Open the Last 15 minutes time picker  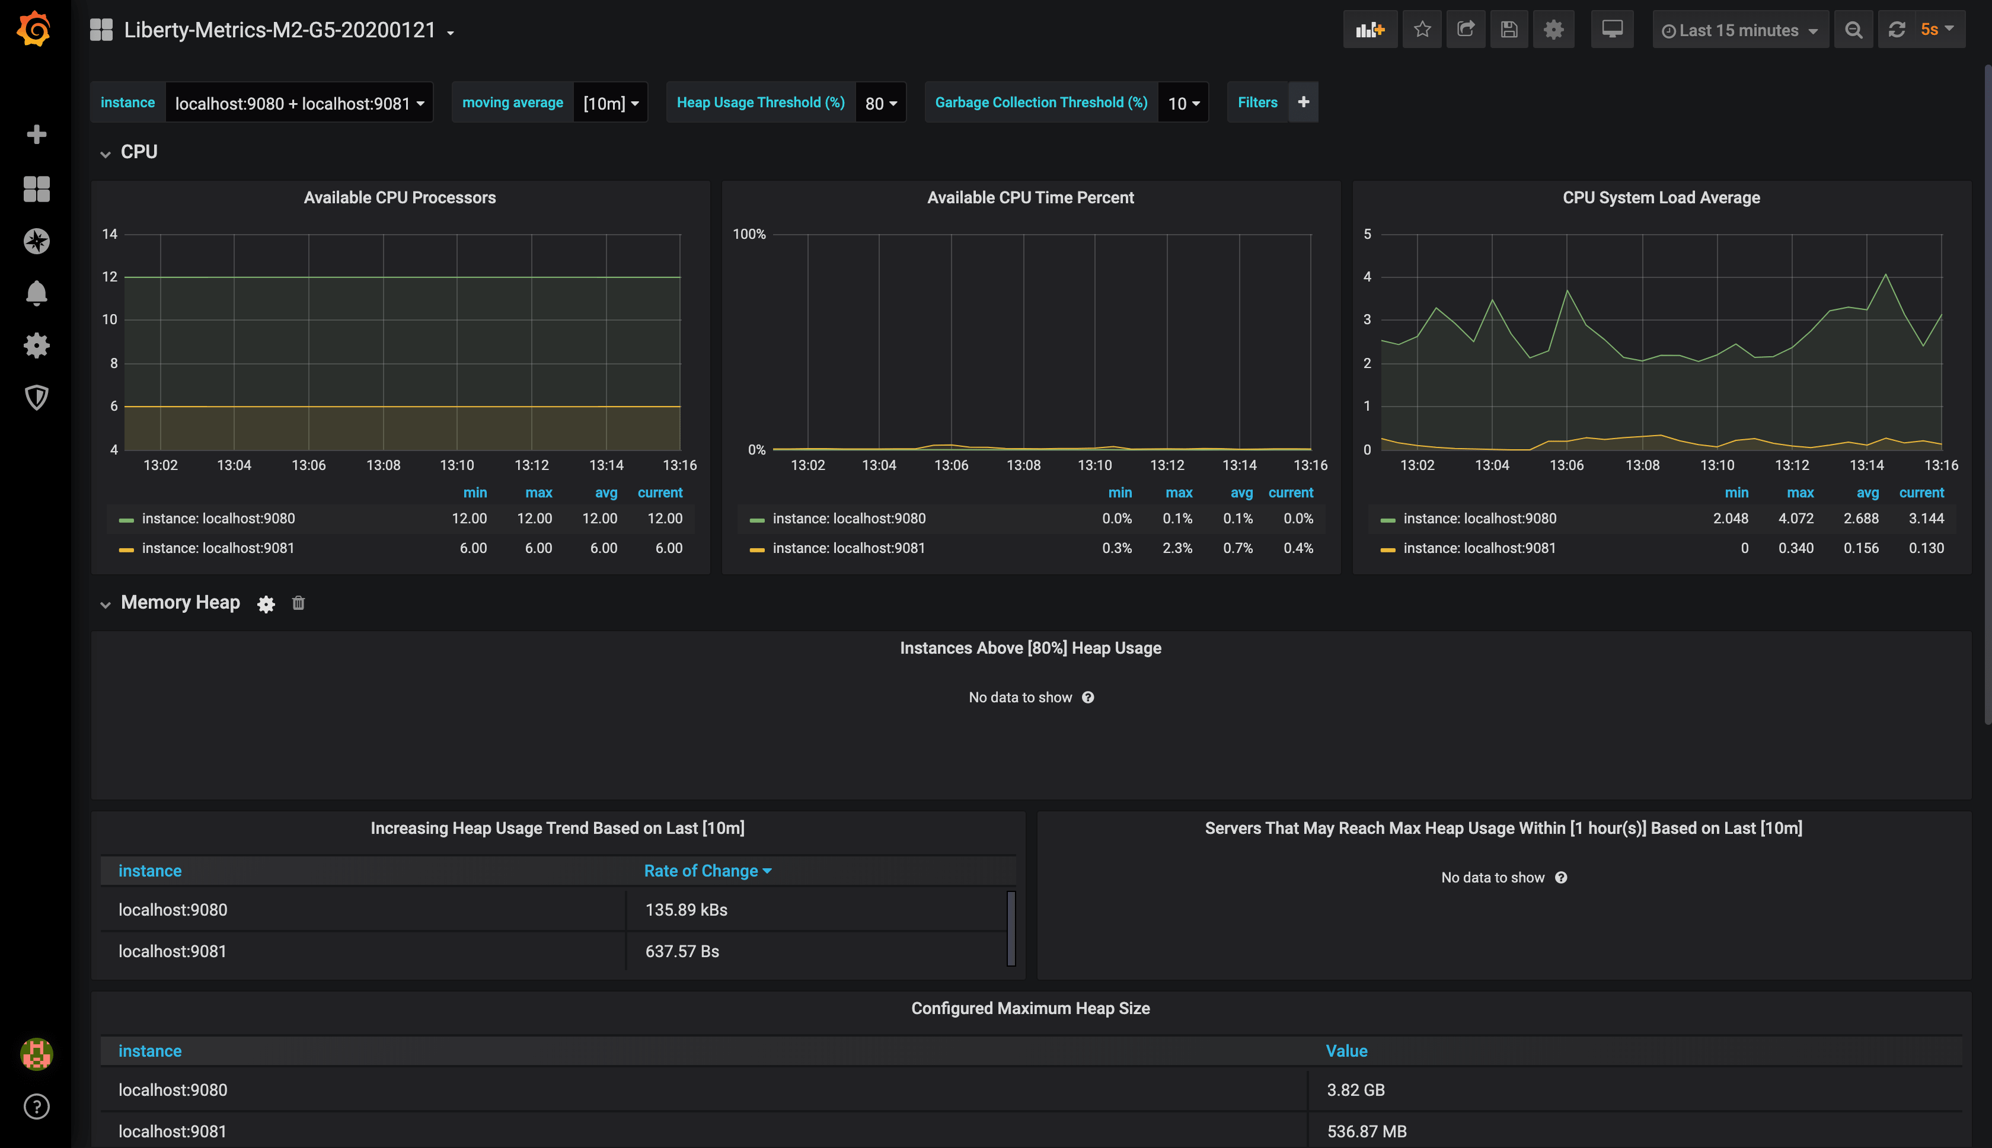pos(1739,30)
